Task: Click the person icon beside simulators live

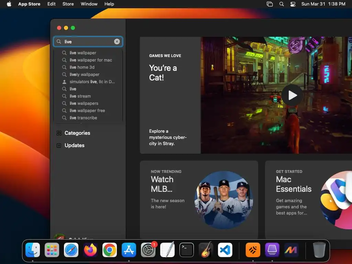Action: pyautogui.click(x=64, y=82)
